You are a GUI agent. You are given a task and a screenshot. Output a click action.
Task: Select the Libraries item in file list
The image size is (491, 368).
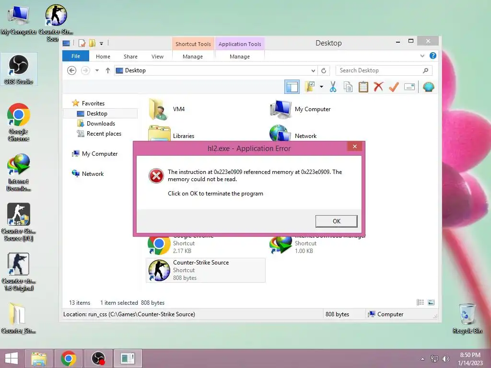pos(171,135)
